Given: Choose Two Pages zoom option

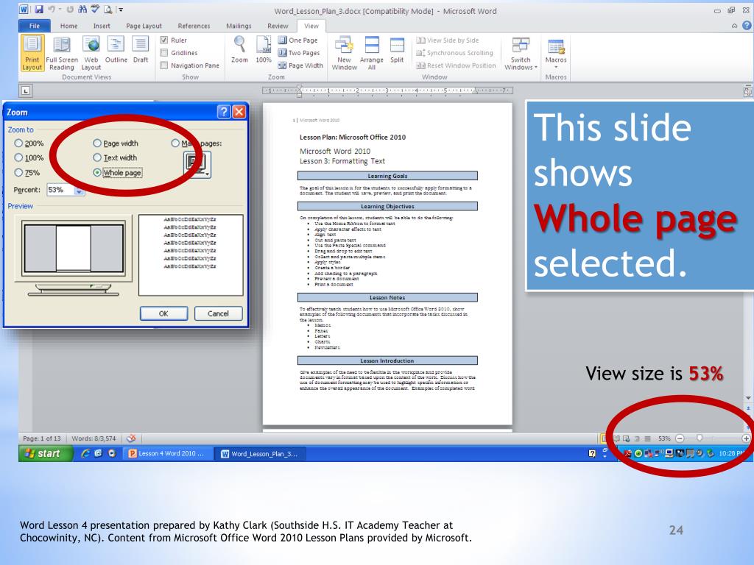Looking at the screenshot, I should coord(299,53).
